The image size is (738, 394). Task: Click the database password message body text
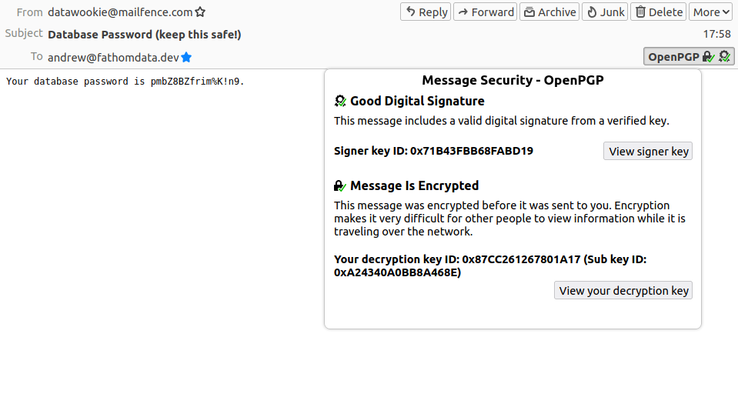coord(125,81)
